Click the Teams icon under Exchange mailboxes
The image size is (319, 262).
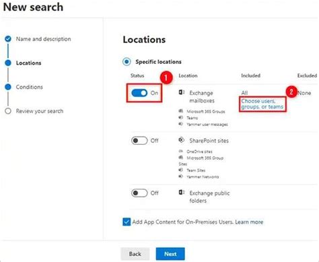[181, 117]
